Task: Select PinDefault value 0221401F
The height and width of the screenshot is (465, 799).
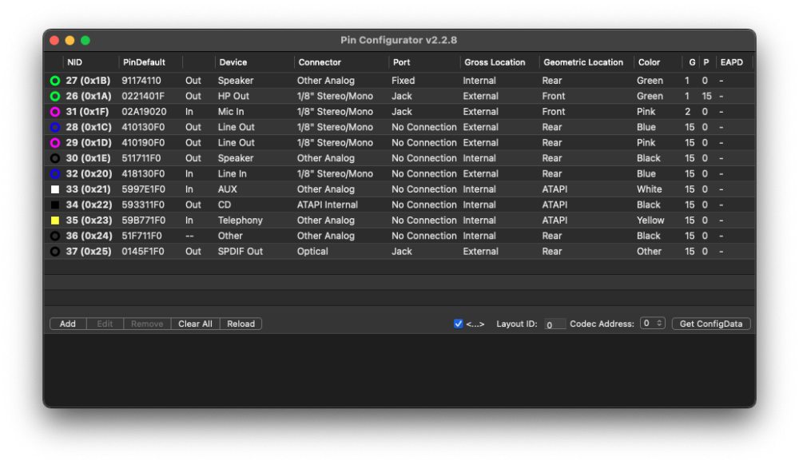Action: (x=143, y=96)
